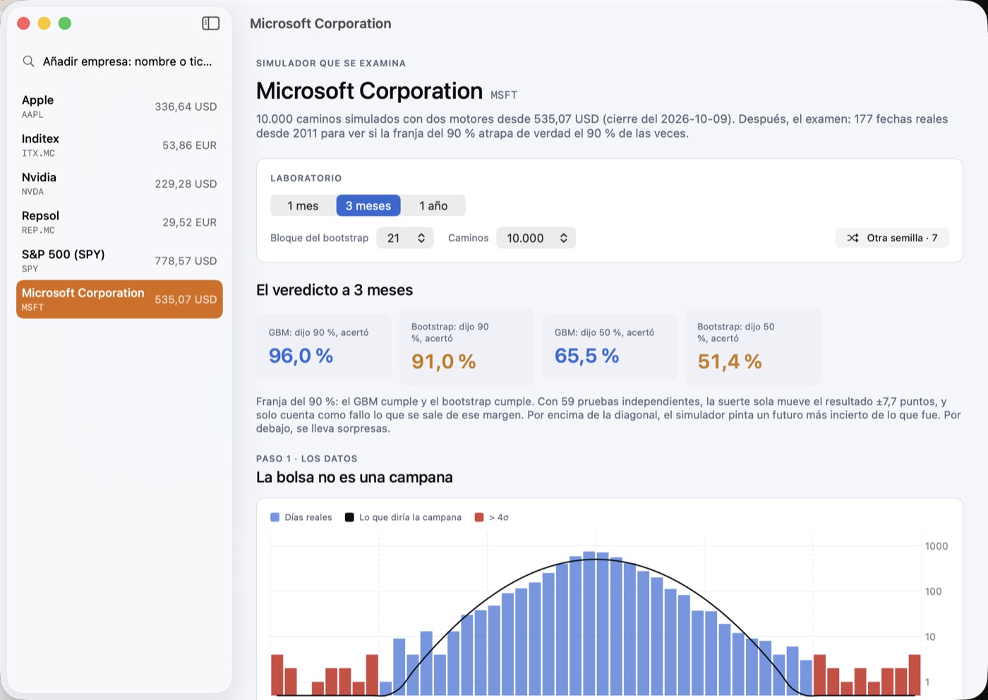Open the Caminos 10.000 dropdown
This screenshot has height=700, width=988.
click(536, 238)
